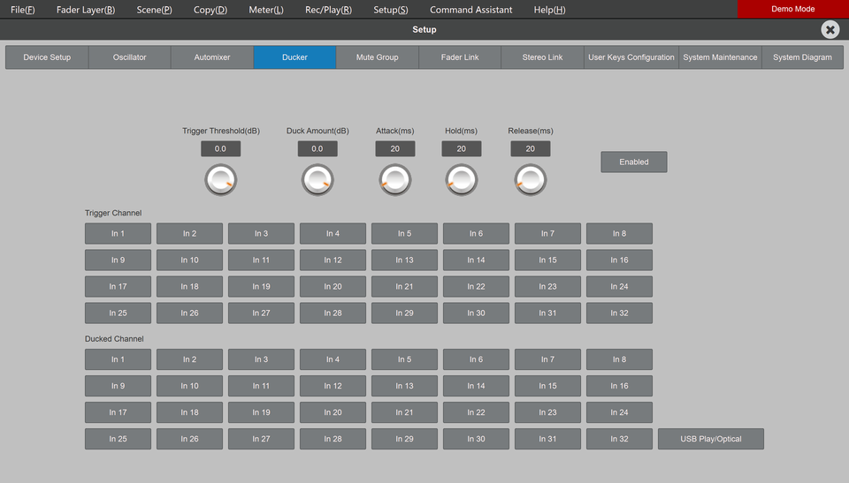
Task: Toggle the ducker Enabled button
Action: tap(633, 162)
